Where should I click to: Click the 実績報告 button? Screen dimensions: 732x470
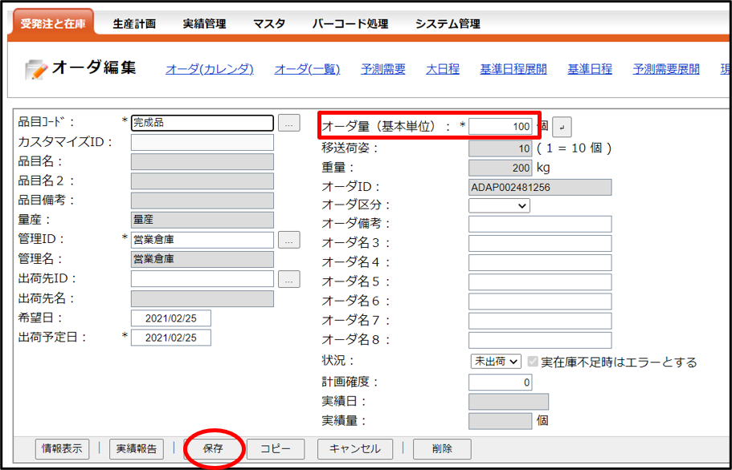click(137, 449)
